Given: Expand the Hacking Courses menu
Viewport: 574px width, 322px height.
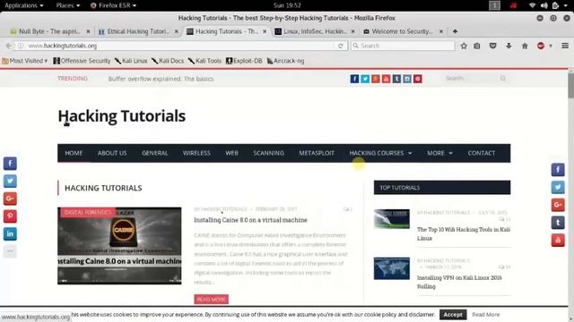Looking at the screenshot, I should pyautogui.click(x=380, y=153).
